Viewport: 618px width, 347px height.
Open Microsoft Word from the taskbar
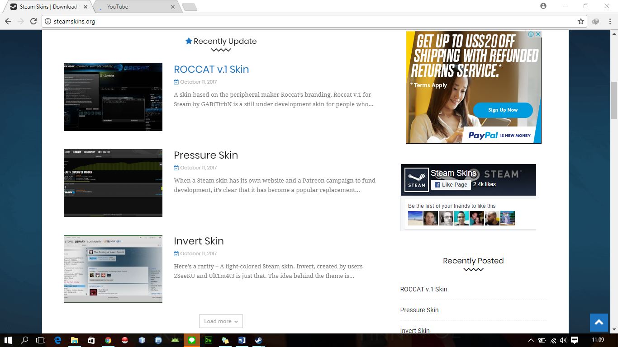pos(242,340)
